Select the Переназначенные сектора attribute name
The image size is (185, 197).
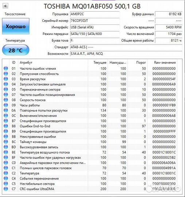point(40,90)
